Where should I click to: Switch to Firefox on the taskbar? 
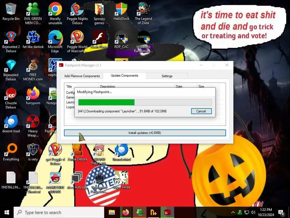coord(126,212)
